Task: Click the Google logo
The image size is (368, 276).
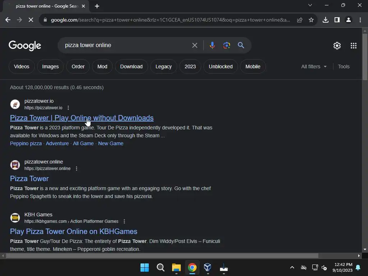Action: [x=25, y=46]
